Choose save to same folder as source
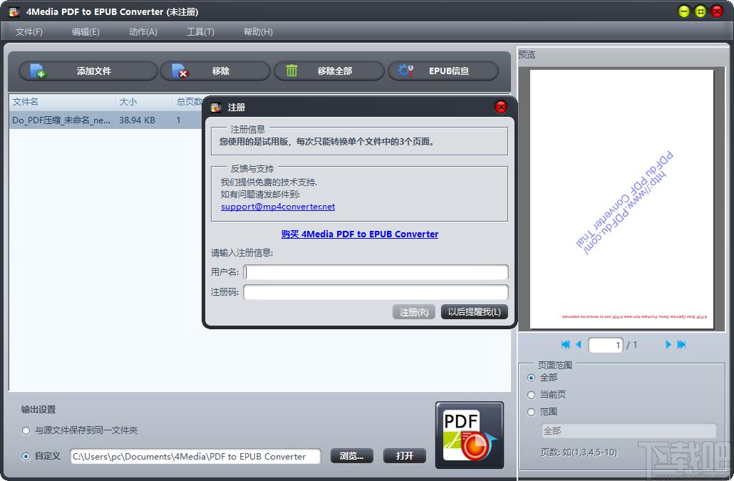The width and height of the screenshot is (734, 481). pos(26,430)
